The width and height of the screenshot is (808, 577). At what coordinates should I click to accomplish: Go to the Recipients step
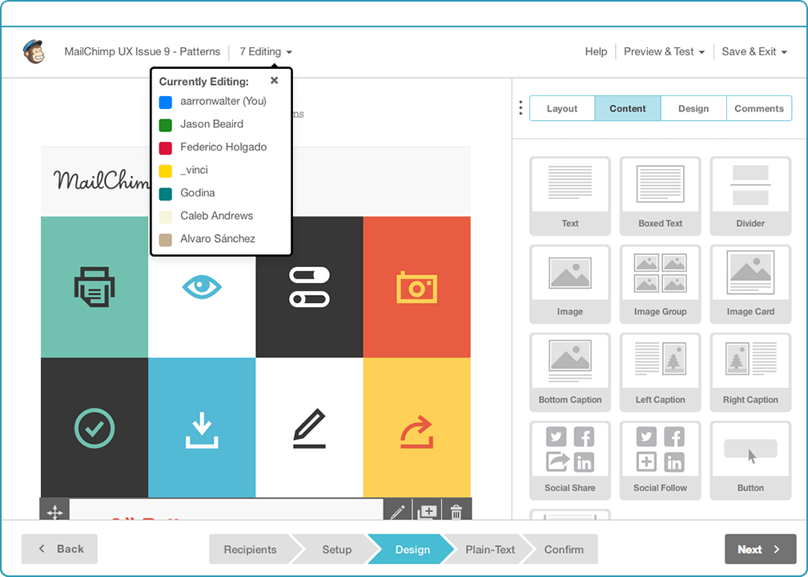pos(251,549)
